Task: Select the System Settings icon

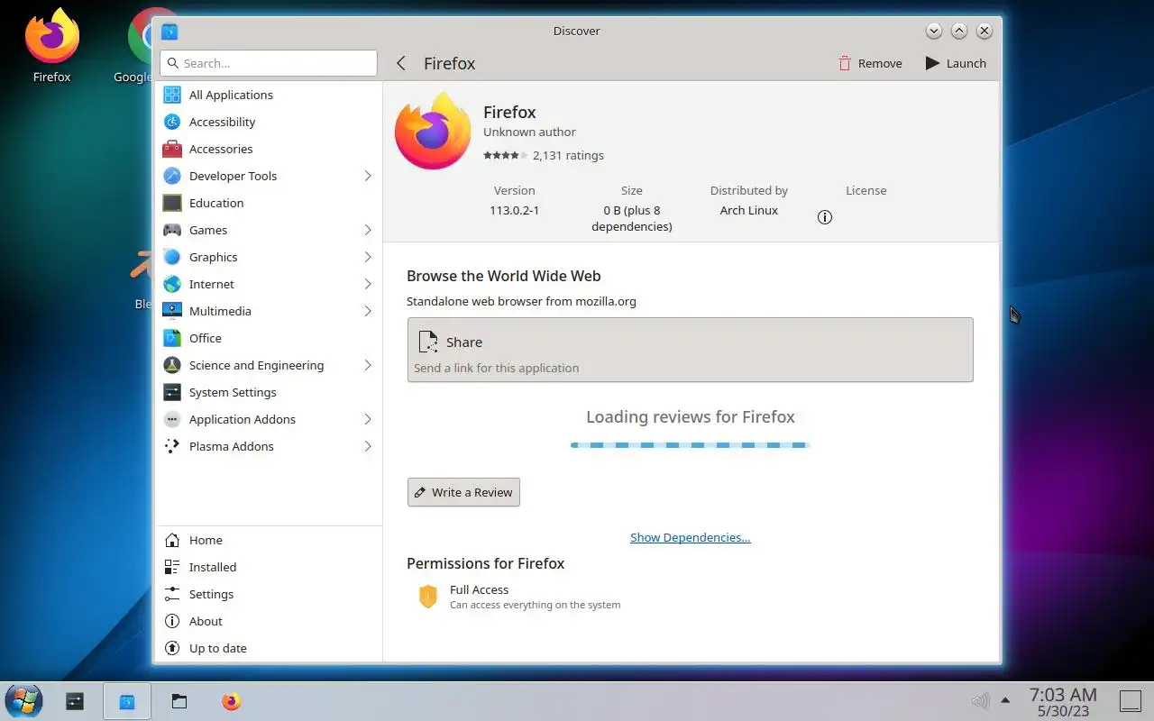Action: click(x=172, y=392)
